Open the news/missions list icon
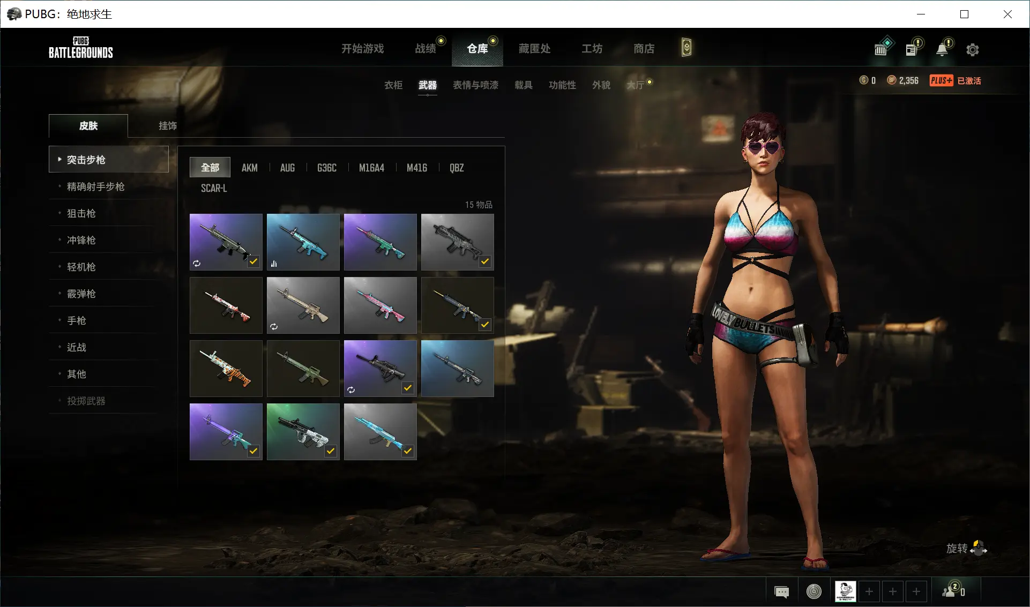1030x607 pixels. point(911,50)
